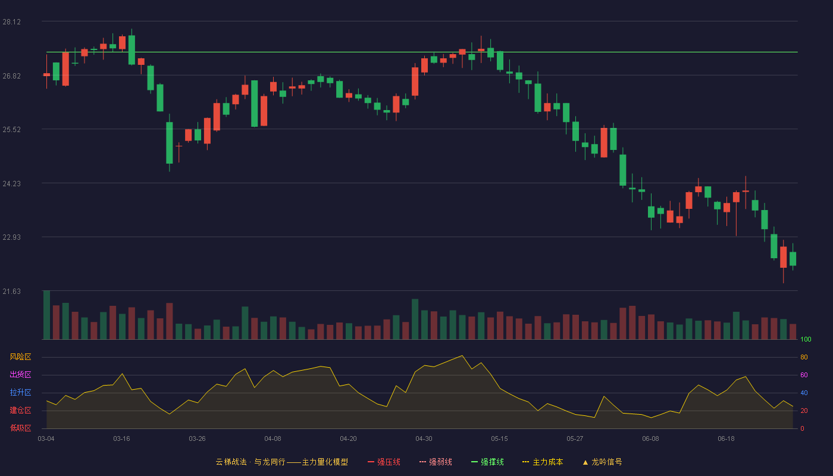833x476 pixels.
Task: Toggle the 云梯战法 主力量化模型 legend entry
Action: [x=282, y=462]
